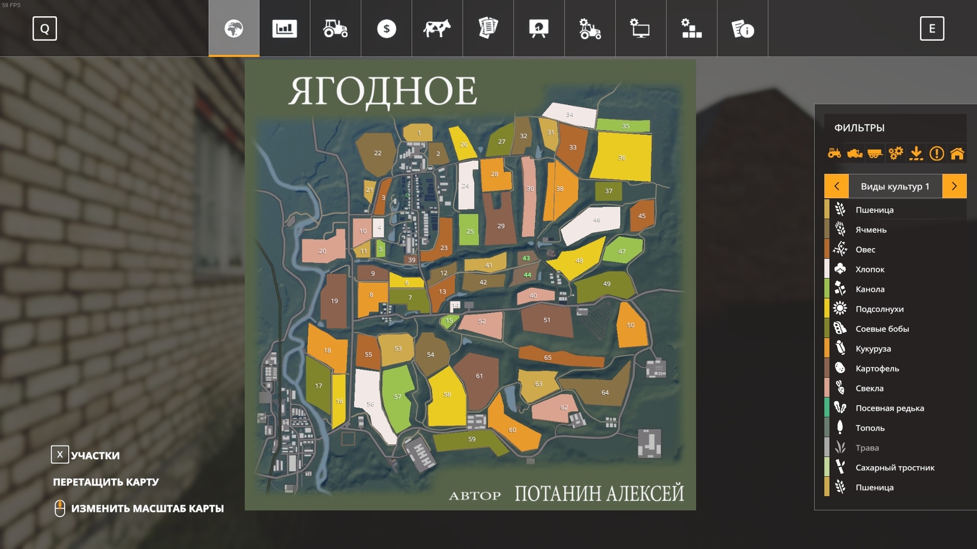Toggle the house farm building filter
The image size is (977, 549).
(x=957, y=153)
